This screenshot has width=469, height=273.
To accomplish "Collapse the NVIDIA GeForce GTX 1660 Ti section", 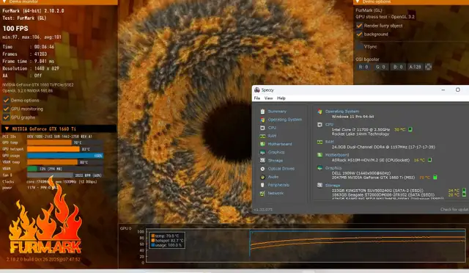I will 7,129.
